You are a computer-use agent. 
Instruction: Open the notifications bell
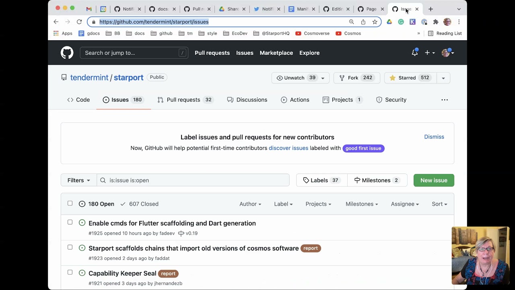click(414, 53)
